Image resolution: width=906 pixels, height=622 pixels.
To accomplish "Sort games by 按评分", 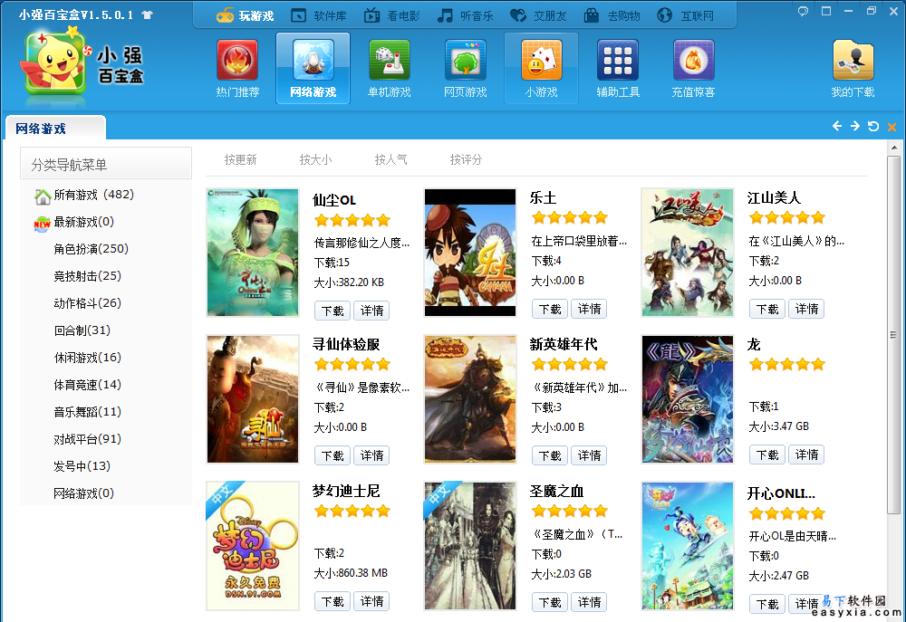I will (466, 159).
